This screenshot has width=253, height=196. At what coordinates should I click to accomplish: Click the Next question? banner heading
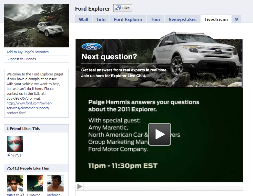[109, 57]
